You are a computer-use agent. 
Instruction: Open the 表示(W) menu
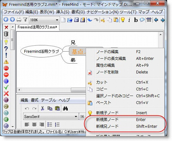tap(47, 12)
